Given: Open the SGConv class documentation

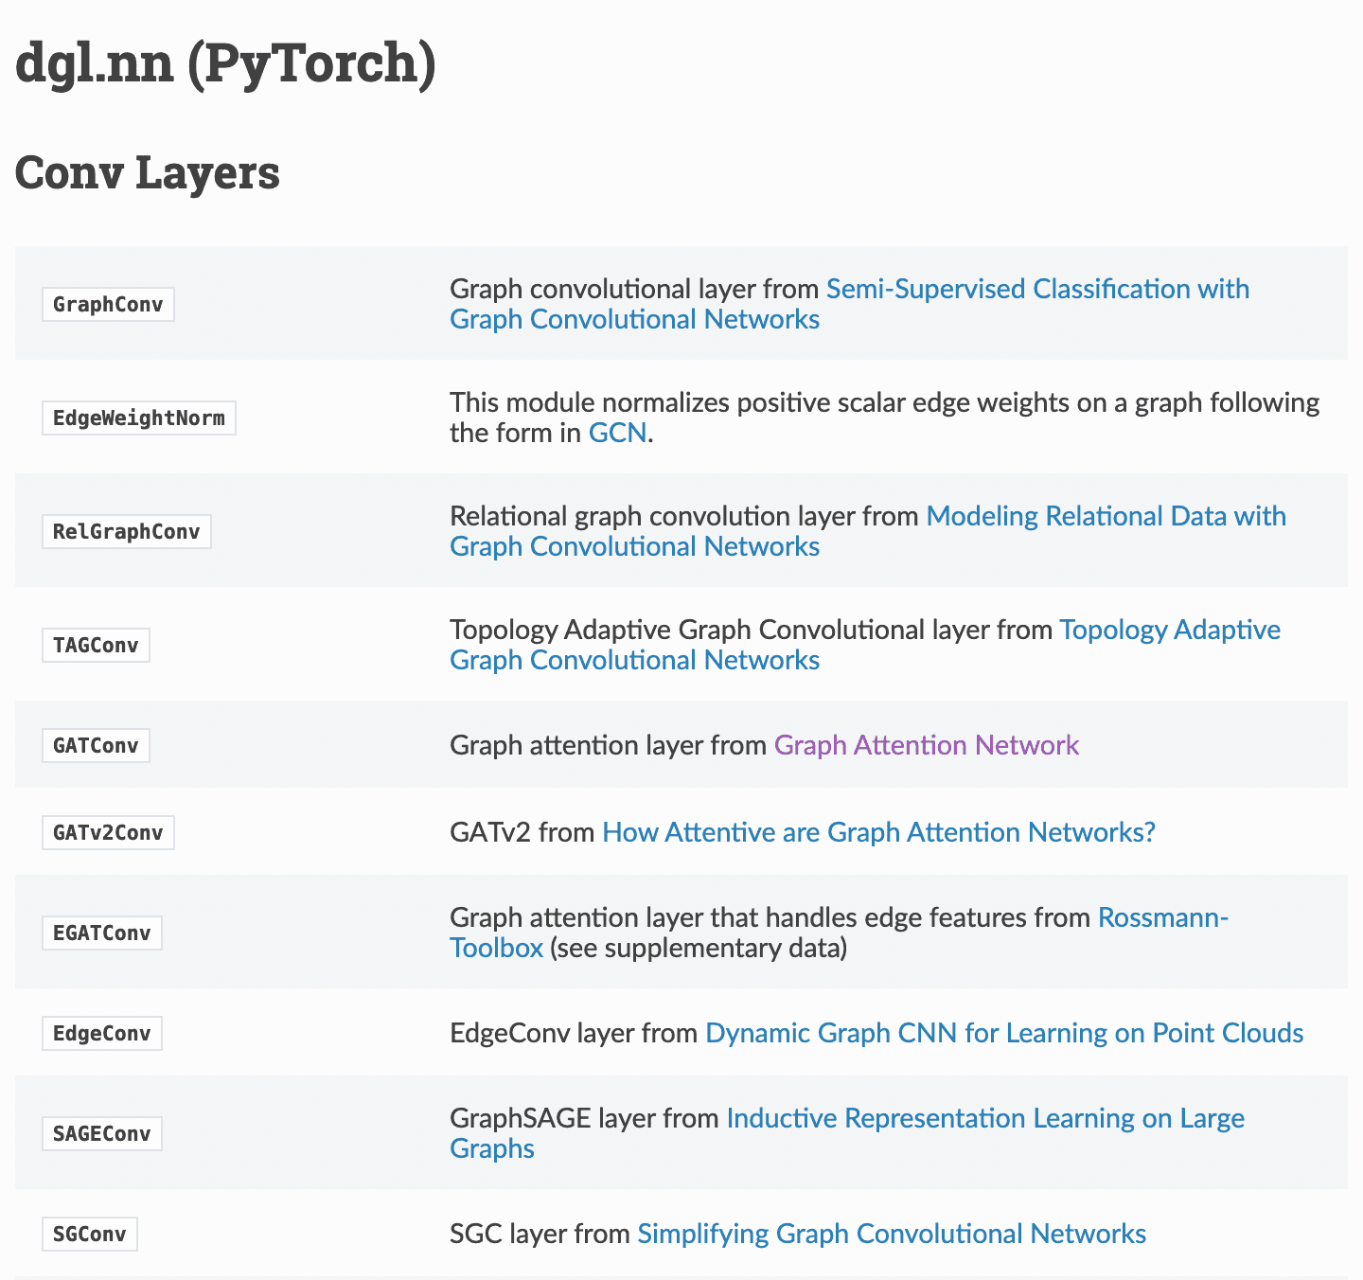Looking at the screenshot, I should [89, 1234].
